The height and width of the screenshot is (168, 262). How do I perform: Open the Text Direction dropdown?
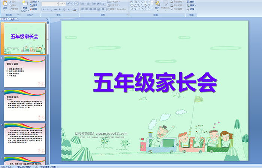(x=114, y=1)
